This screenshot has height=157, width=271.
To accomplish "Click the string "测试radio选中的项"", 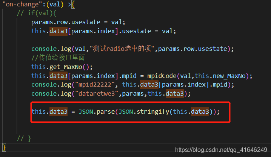I will [x=122, y=49].
